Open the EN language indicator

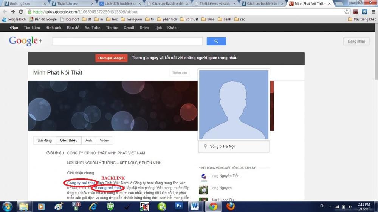tap(322, 206)
